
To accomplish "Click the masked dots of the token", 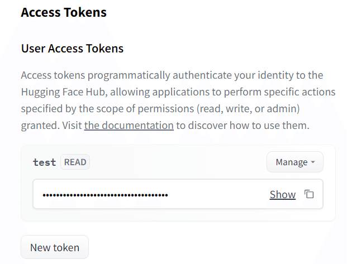I will [x=105, y=195].
